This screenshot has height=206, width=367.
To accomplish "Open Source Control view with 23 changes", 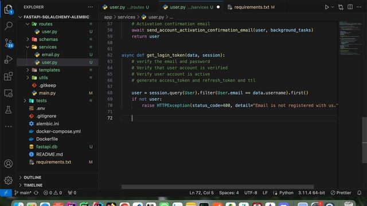I will (x=9, y=43).
